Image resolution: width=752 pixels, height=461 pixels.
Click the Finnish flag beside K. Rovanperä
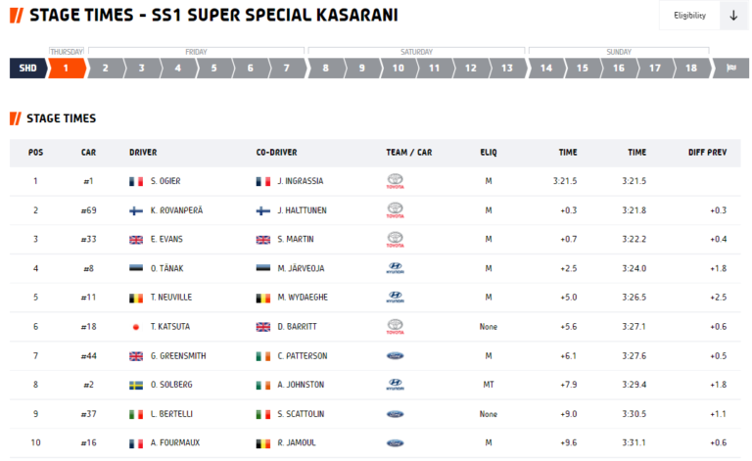pos(136,210)
